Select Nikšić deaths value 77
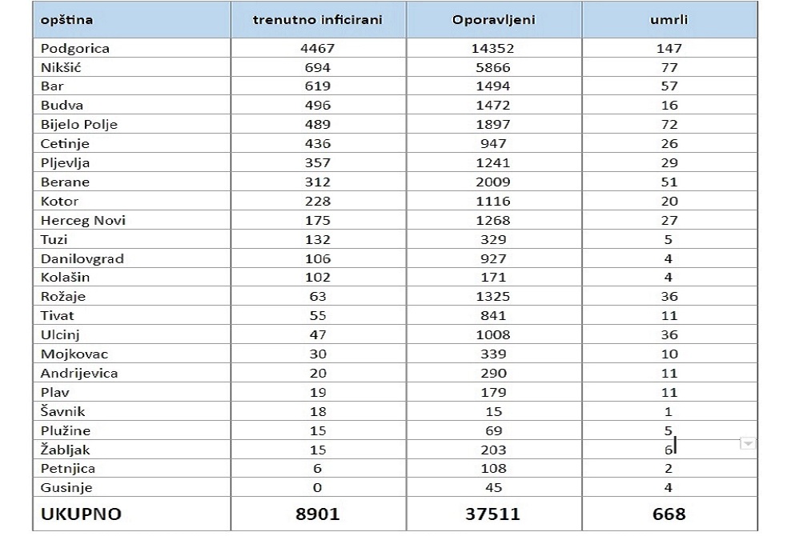The image size is (795, 536). click(x=669, y=68)
